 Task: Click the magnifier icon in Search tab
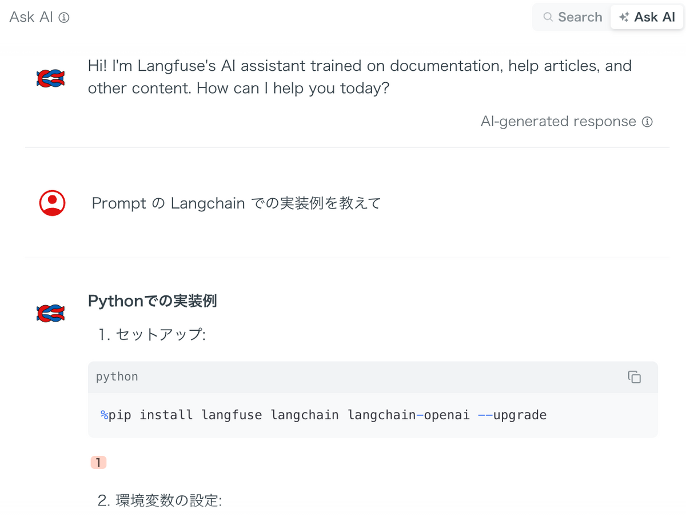(x=548, y=17)
